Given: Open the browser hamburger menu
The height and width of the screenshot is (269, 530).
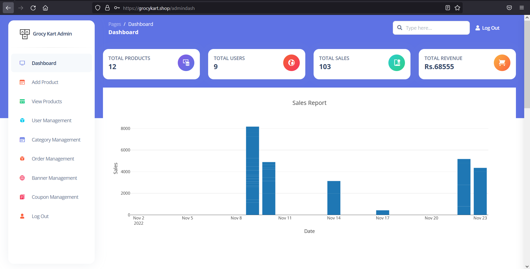Looking at the screenshot, I should point(522,8).
